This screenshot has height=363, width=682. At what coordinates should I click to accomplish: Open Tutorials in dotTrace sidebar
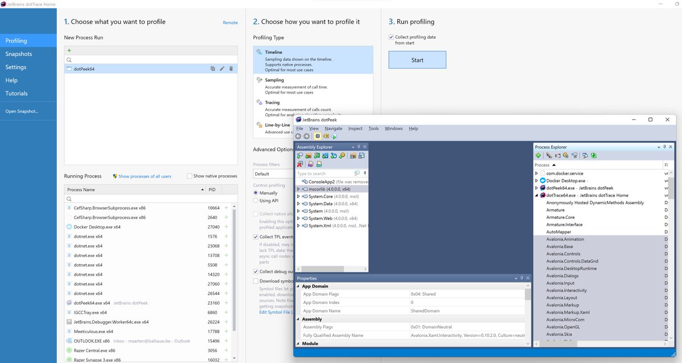coord(28,94)
